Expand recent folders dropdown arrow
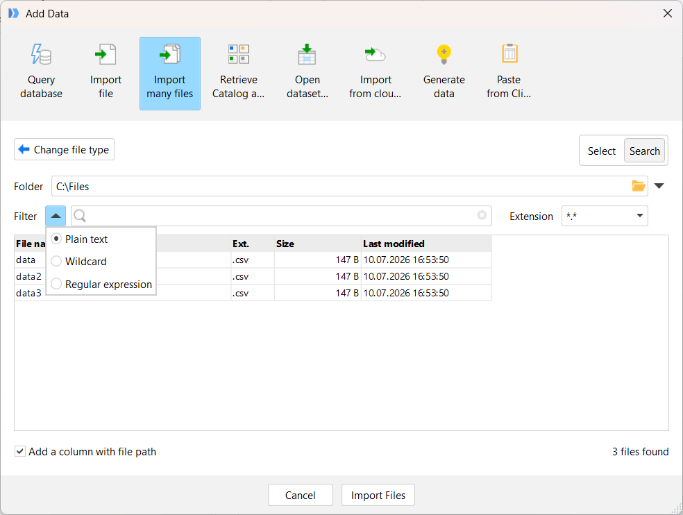Viewport: 683px width, 515px height. pos(659,186)
